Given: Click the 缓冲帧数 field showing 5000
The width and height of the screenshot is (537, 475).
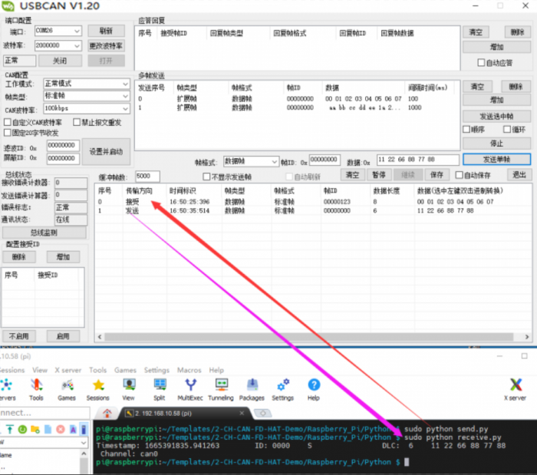Looking at the screenshot, I should click(147, 176).
